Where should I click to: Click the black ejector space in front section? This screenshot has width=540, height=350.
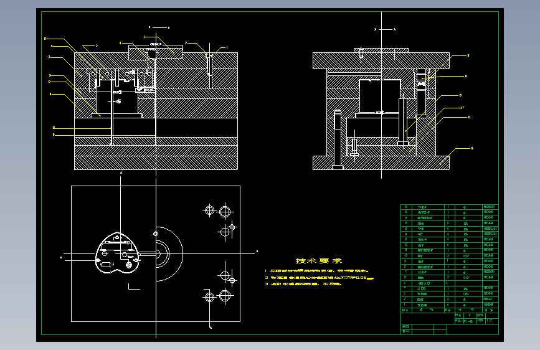156,127
